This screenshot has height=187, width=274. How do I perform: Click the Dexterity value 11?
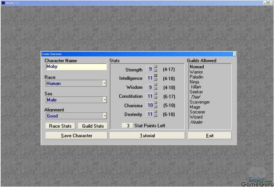(149, 114)
